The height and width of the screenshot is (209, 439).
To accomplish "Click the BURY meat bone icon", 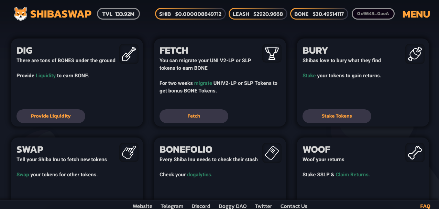I will point(415,54).
